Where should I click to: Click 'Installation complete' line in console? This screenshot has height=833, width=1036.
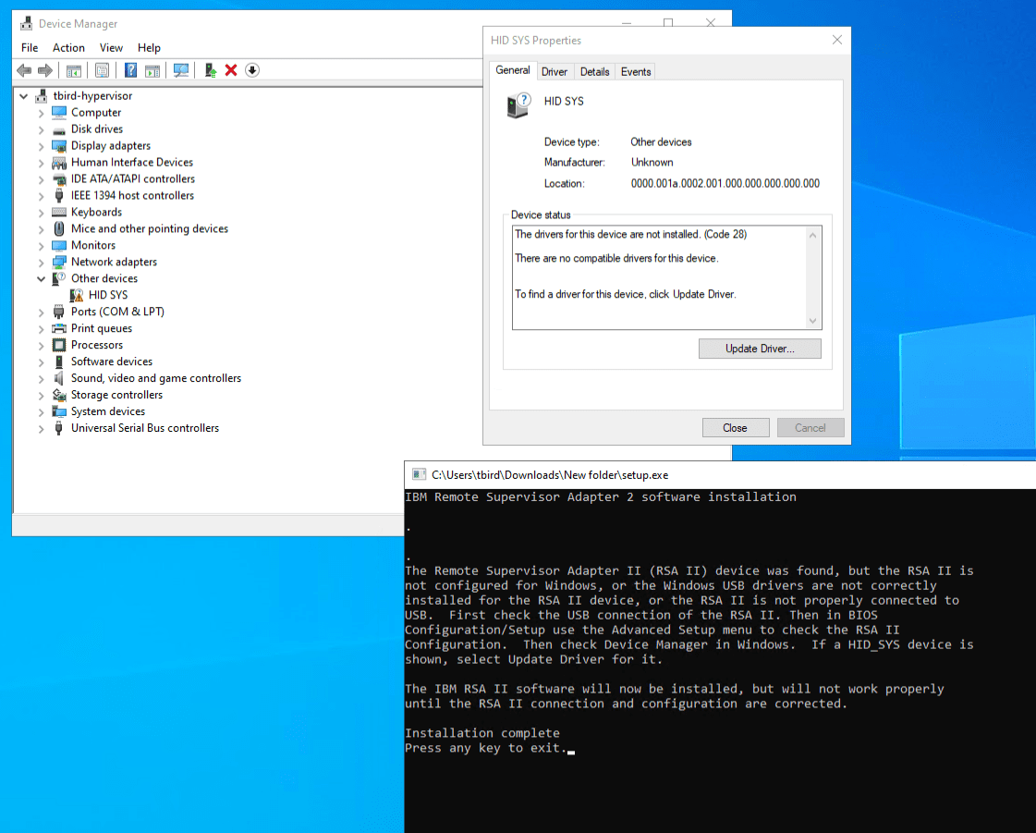482,732
